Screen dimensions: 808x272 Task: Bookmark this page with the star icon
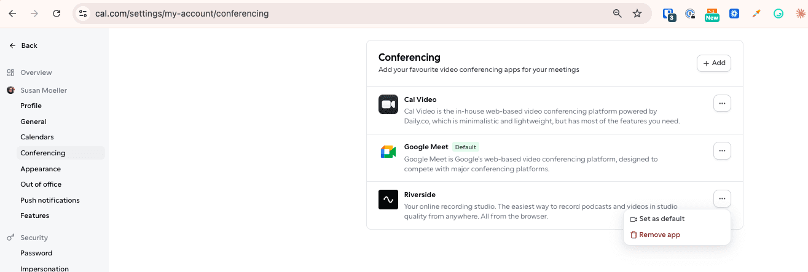point(637,14)
